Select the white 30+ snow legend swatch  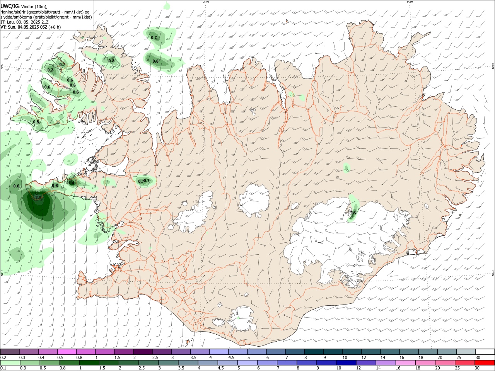[485, 352]
